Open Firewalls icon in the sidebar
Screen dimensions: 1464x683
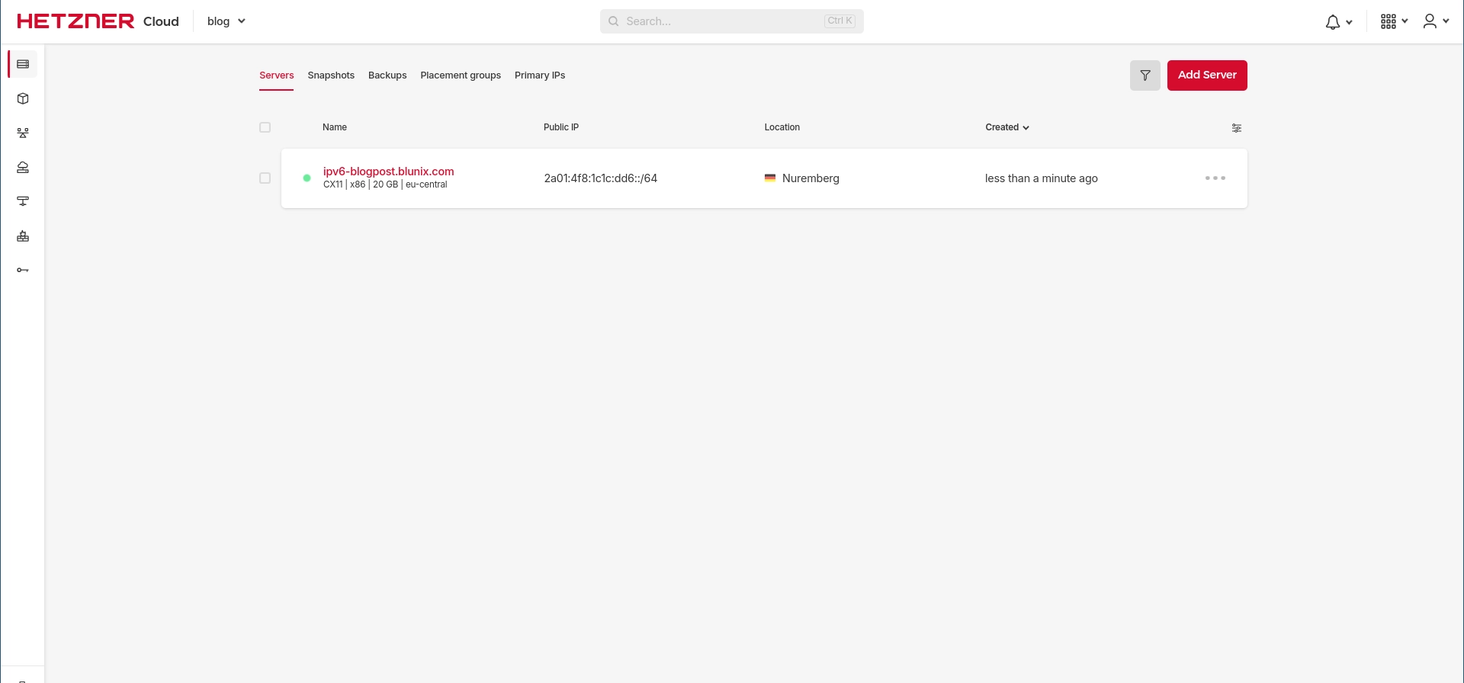click(23, 236)
